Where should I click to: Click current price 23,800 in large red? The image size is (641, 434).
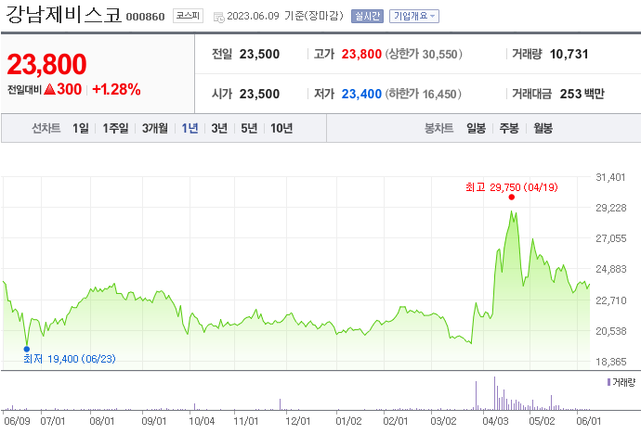pos(46,64)
